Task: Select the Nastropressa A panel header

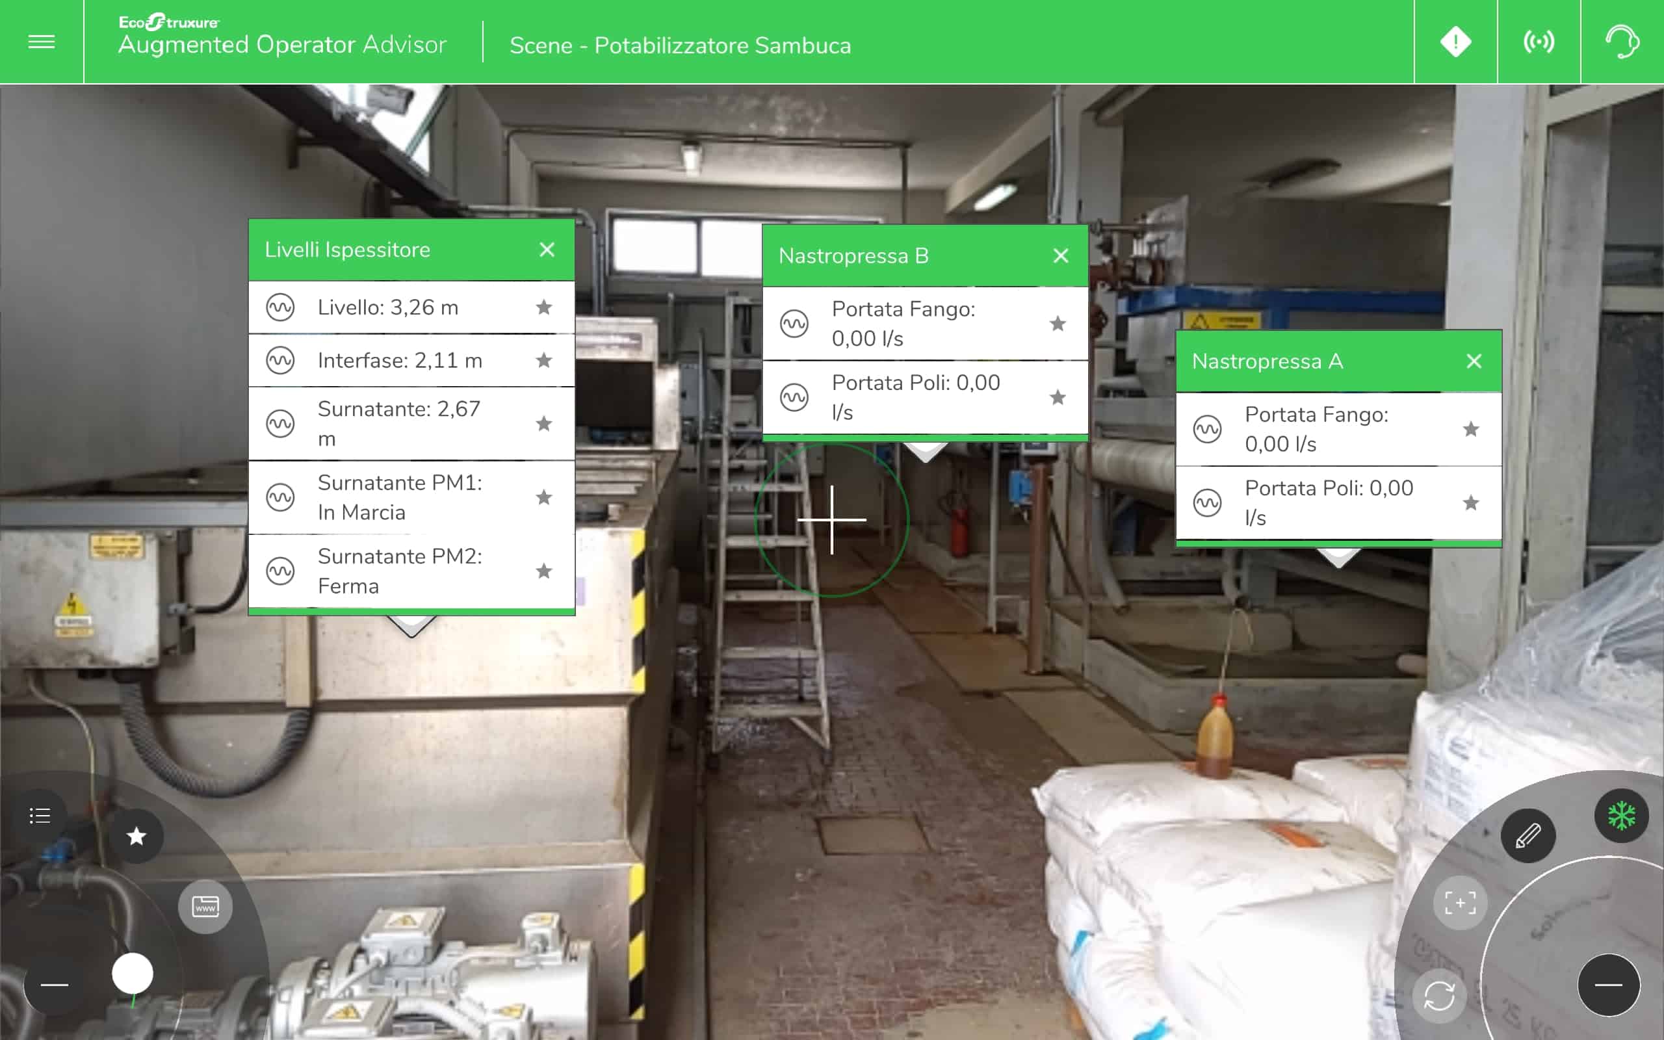Action: (1338, 361)
